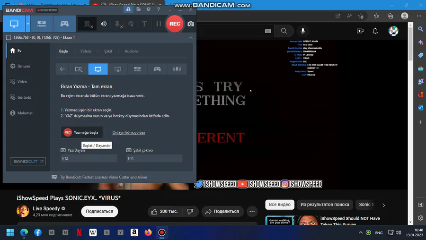Open Bandicam help question mark
426x240 pixels.
coord(159,9)
